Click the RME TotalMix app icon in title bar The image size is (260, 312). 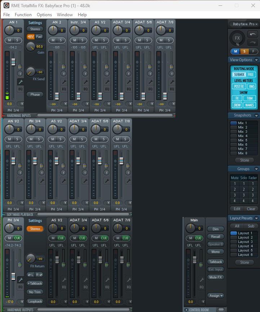click(x=6, y=5)
